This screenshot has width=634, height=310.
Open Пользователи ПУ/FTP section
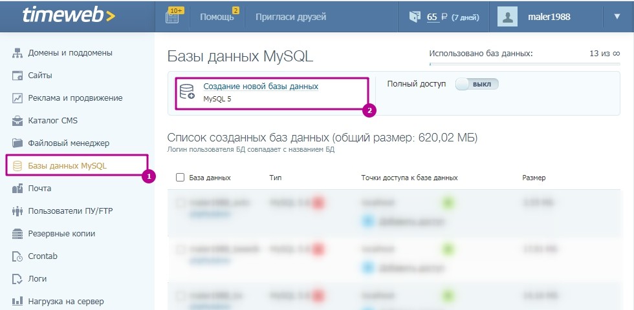pos(71,211)
